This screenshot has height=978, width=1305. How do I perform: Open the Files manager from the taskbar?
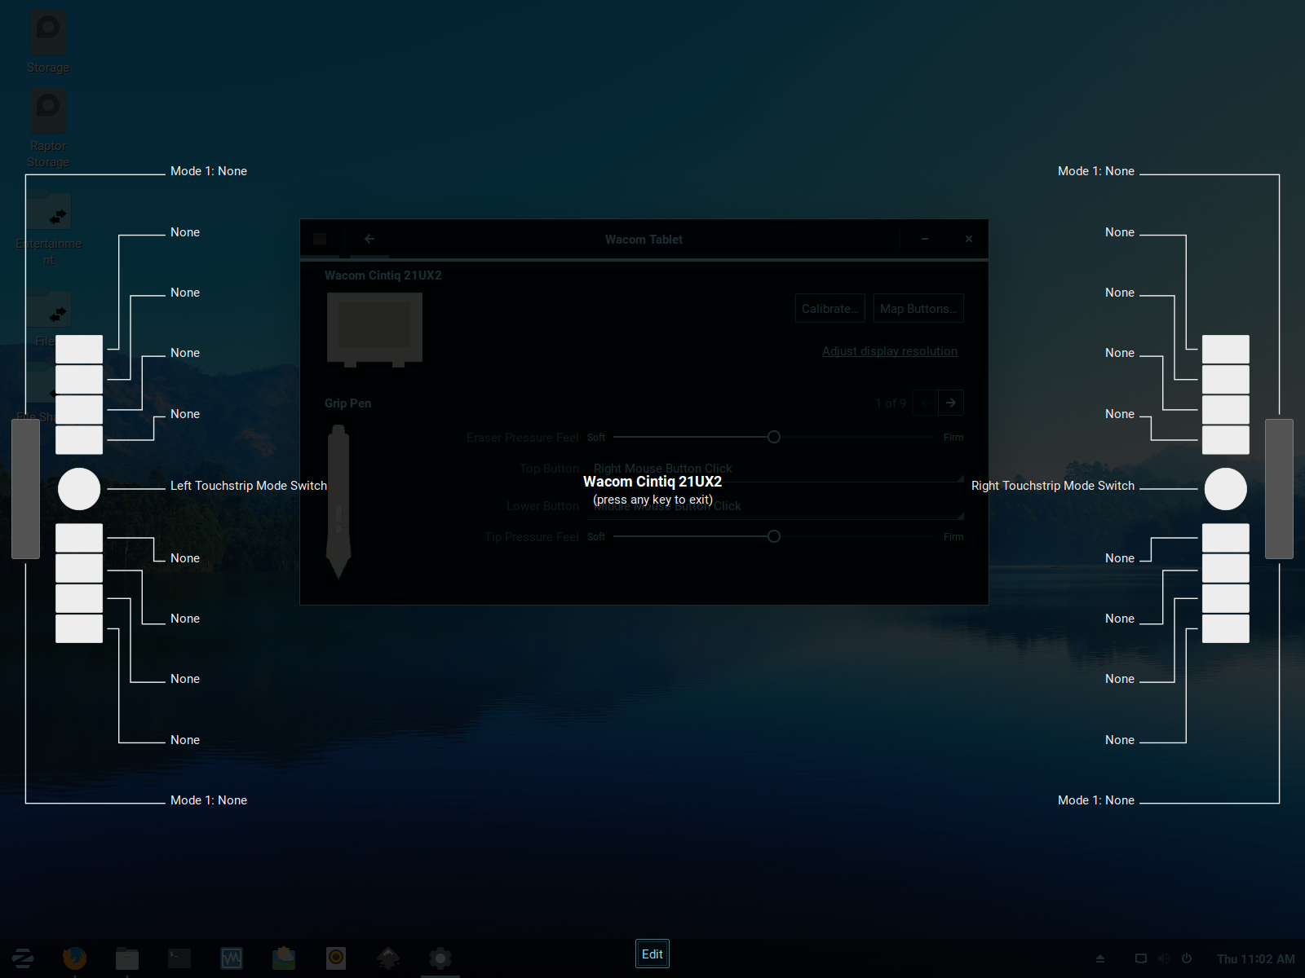[127, 958]
